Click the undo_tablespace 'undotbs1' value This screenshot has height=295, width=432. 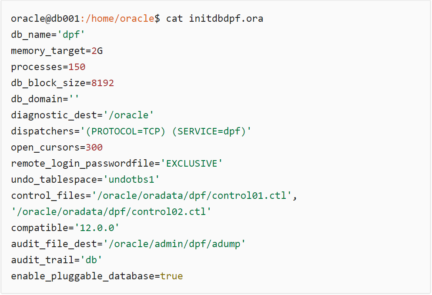coord(134,180)
